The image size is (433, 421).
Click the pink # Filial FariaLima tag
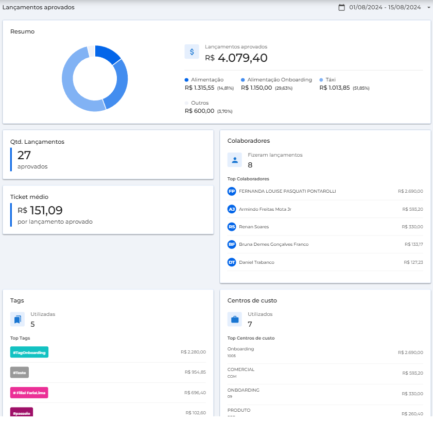(x=29, y=393)
